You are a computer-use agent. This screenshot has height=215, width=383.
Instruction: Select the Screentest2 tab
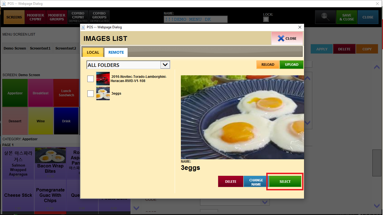(66, 48)
